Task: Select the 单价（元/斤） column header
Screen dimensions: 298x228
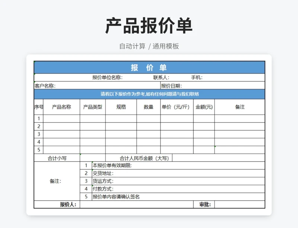Action: [177, 107]
